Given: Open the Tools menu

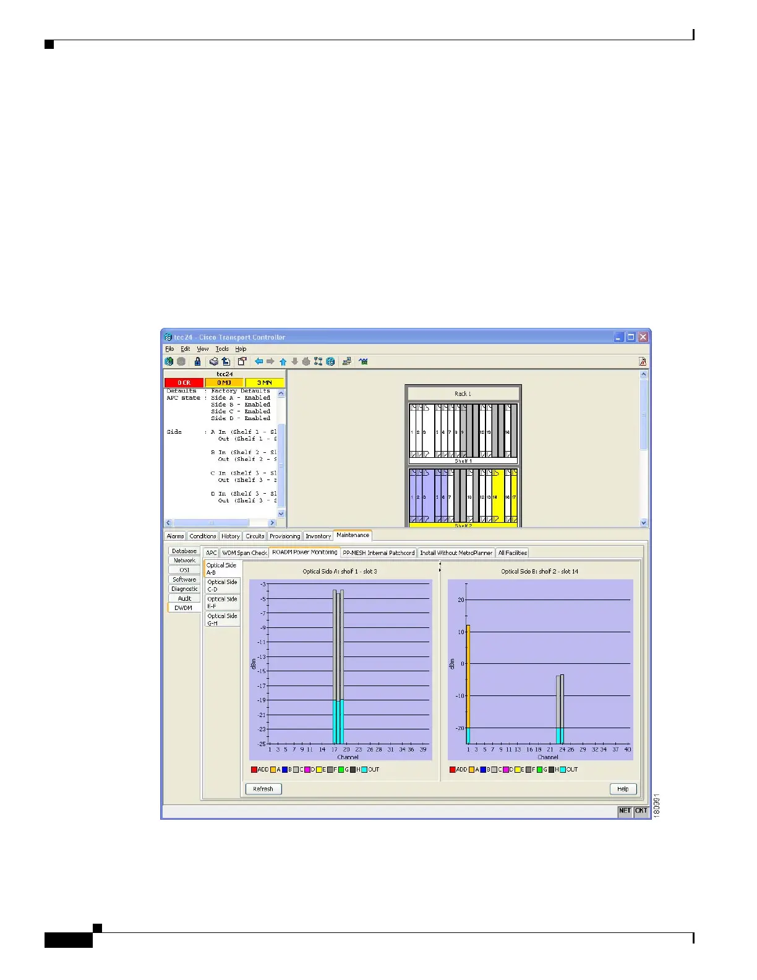Looking at the screenshot, I should 222,349.
